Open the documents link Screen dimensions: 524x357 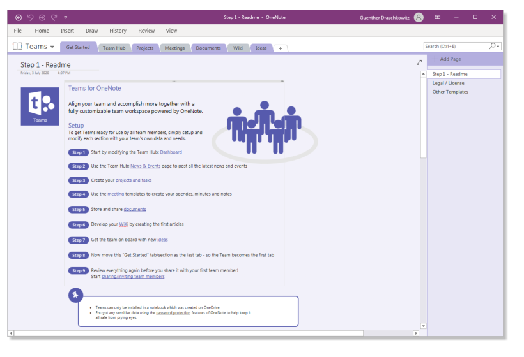[x=135, y=209]
